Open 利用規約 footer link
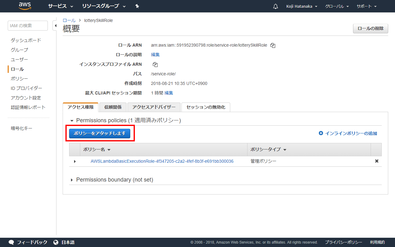 (377, 242)
